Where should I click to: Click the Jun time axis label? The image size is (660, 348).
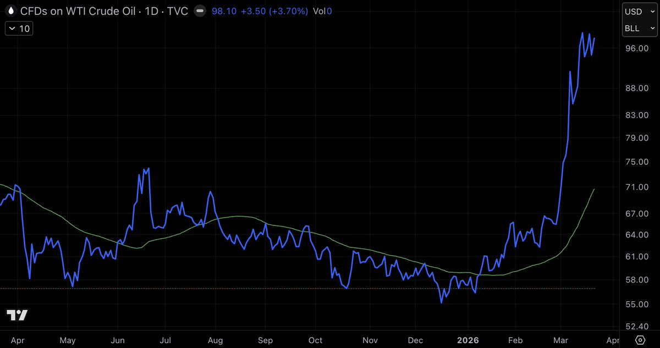(x=118, y=340)
